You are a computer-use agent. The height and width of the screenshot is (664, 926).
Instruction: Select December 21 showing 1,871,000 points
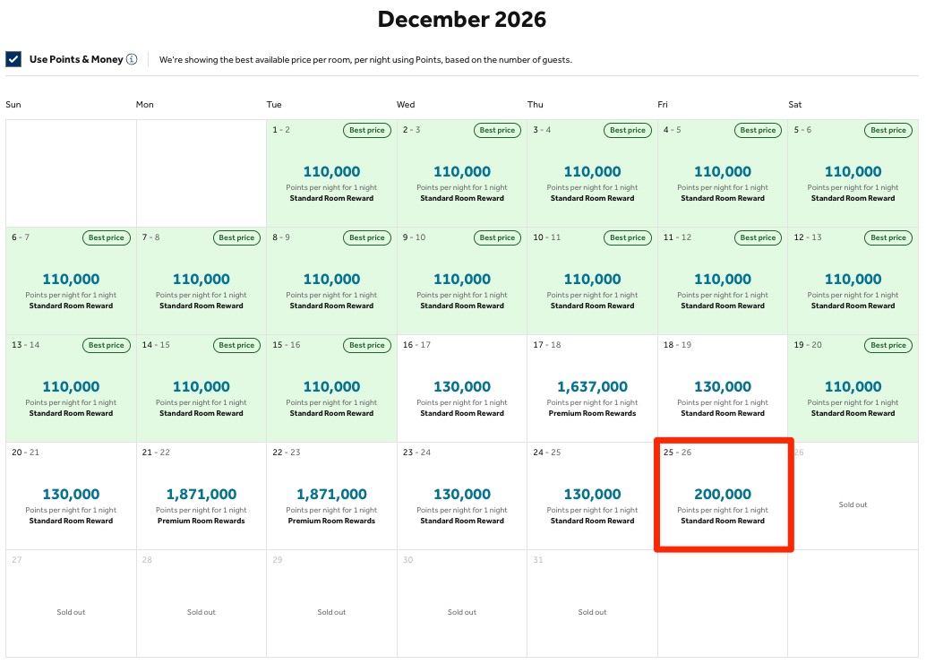point(201,494)
